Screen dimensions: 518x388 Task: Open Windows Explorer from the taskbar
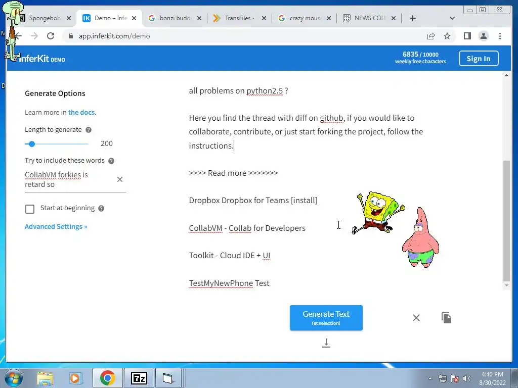click(x=45, y=378)
